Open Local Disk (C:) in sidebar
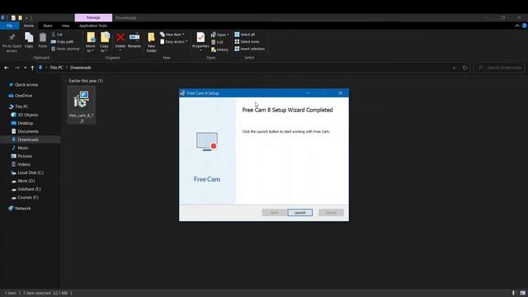528x297 pixels. (x=27, y=172)
